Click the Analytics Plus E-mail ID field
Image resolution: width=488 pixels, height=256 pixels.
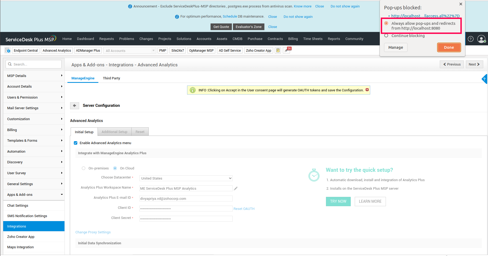[186, 198]
